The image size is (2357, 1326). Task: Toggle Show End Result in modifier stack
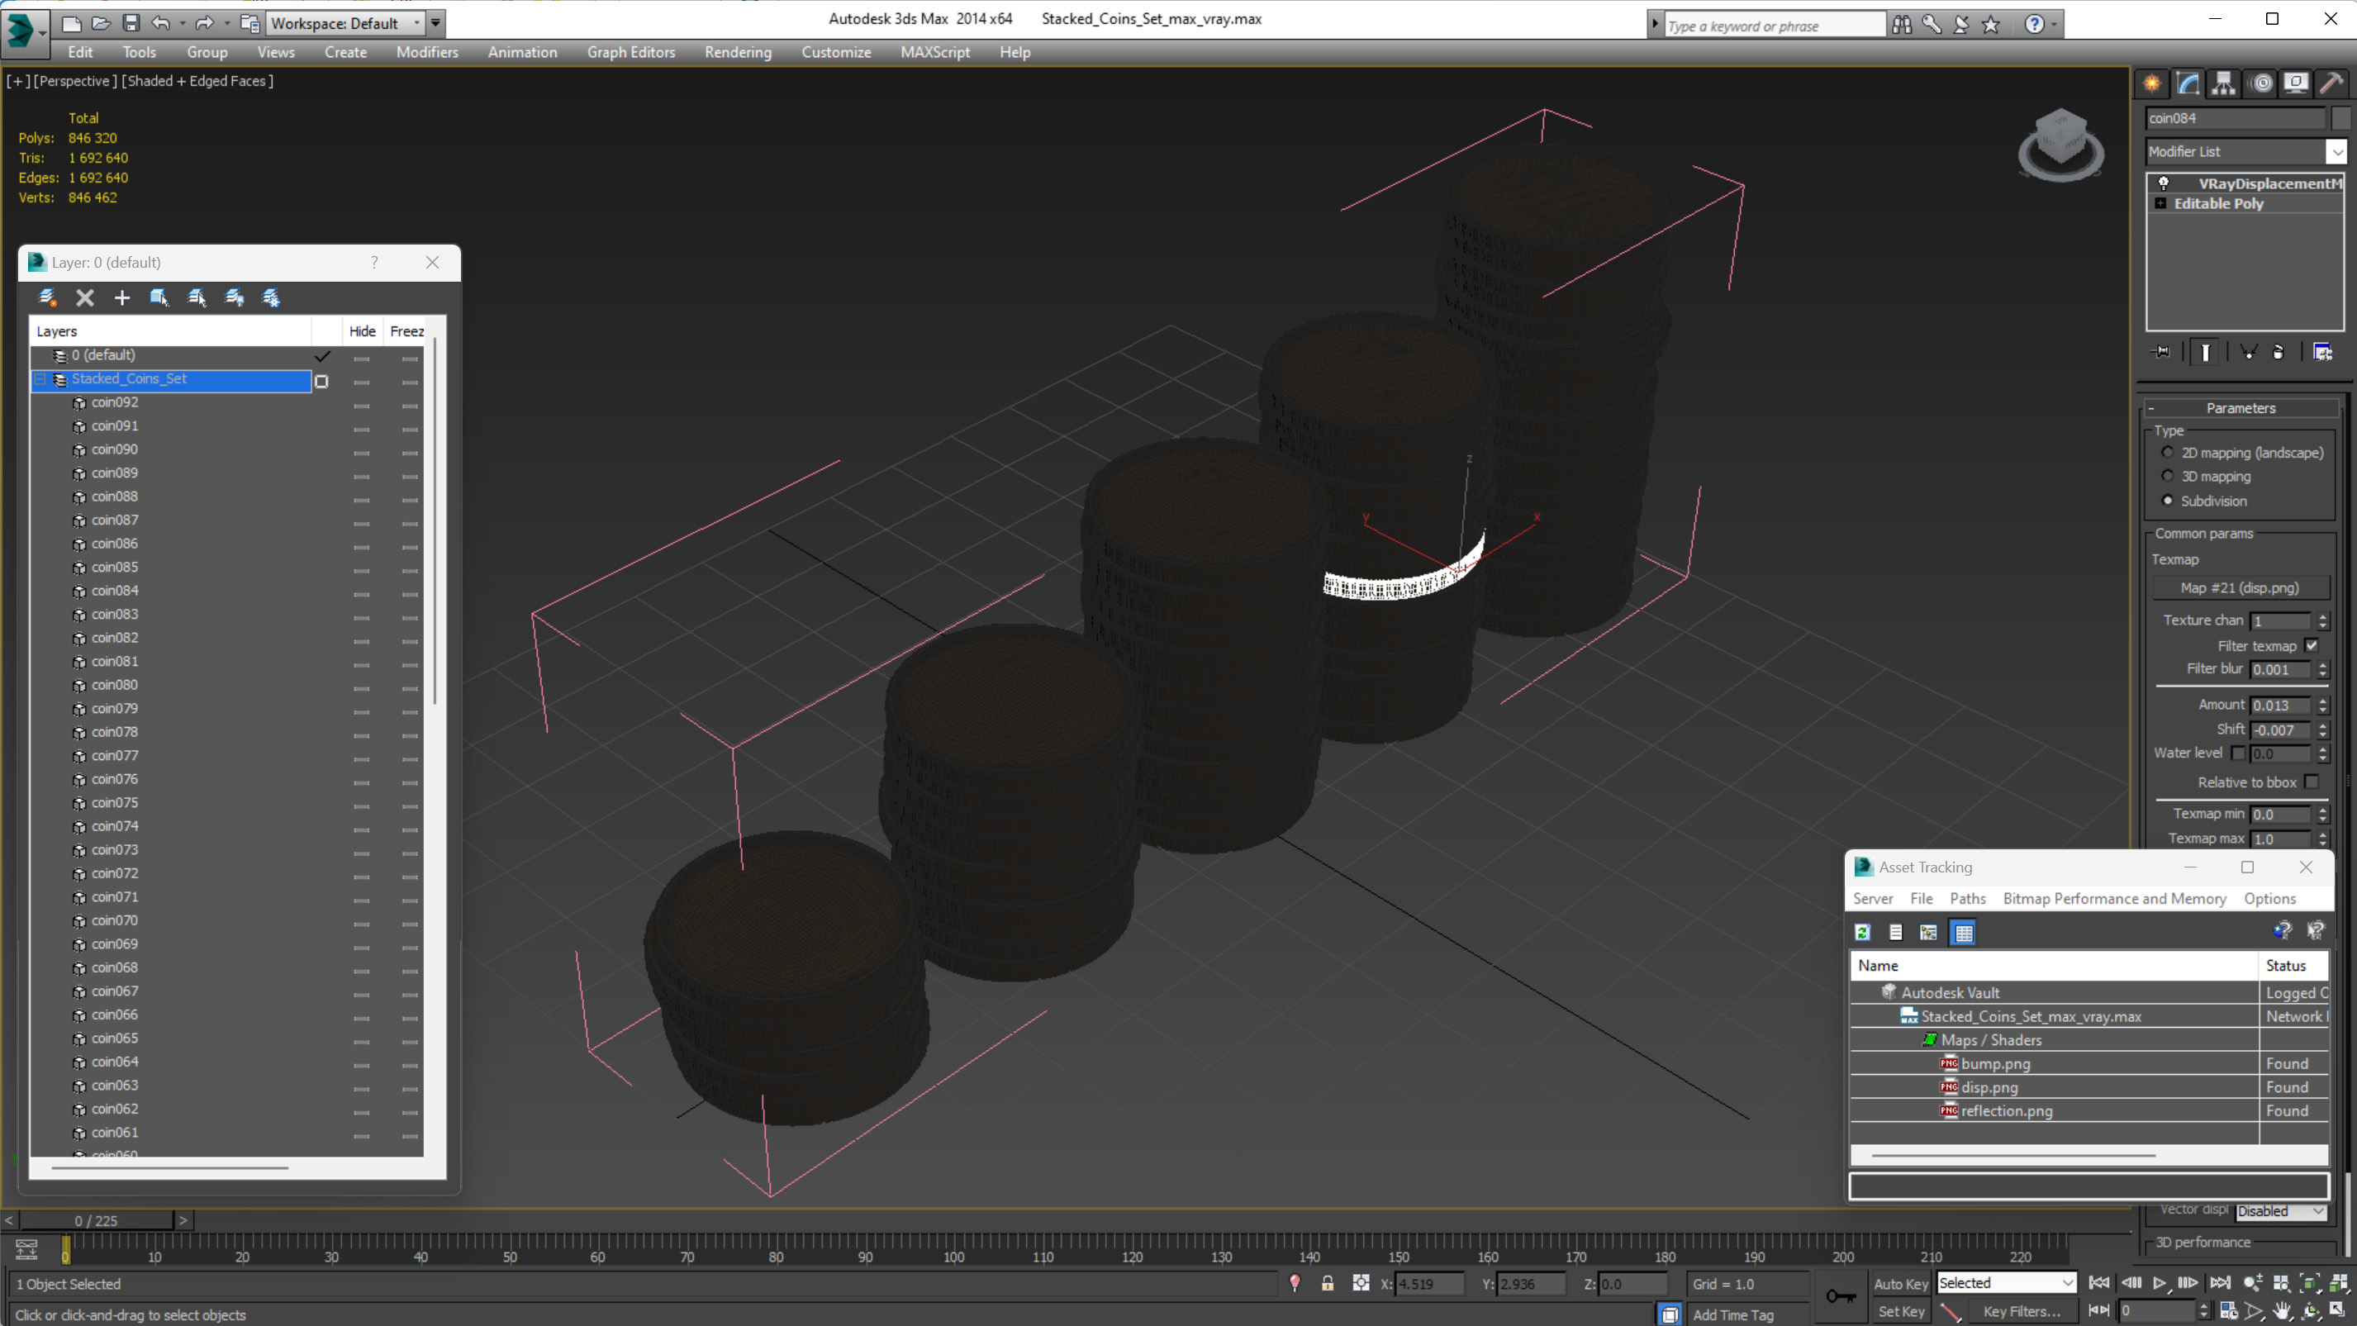(x=2205, y=352)
